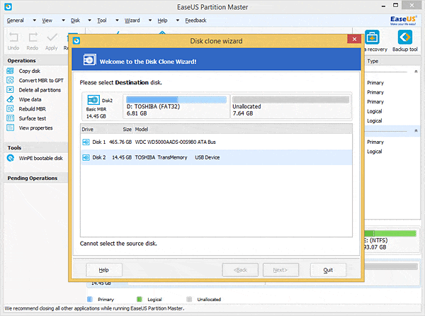This screenshot has width=425, height=316.
Task: Click the Size column header
Action: [127, 129]
